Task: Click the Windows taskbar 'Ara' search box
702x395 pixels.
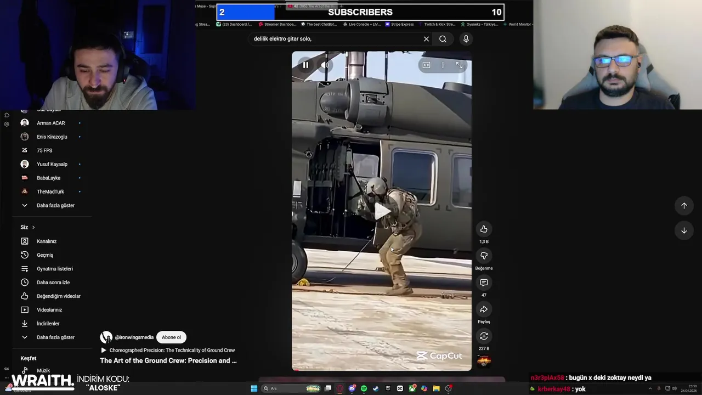Action: (x=291, y=388)
